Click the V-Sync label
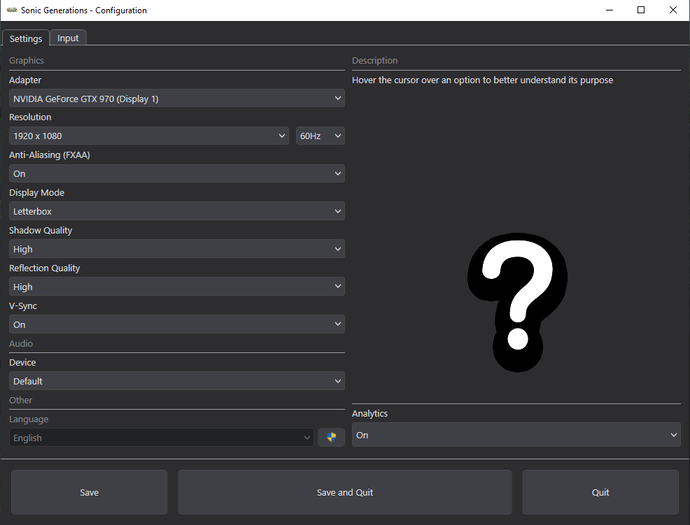690x525 pixels. tap(23, 306)
